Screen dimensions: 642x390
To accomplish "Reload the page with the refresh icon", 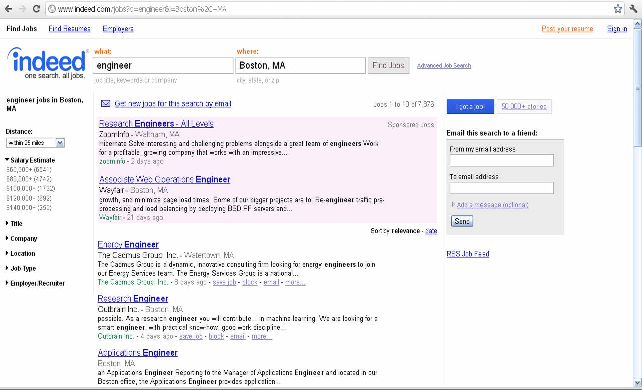I will click(36, 9).
